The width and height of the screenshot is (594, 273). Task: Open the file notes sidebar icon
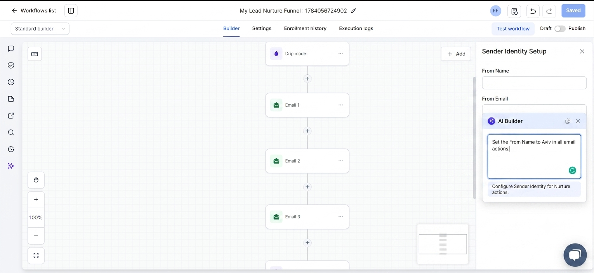pos(11,99)
